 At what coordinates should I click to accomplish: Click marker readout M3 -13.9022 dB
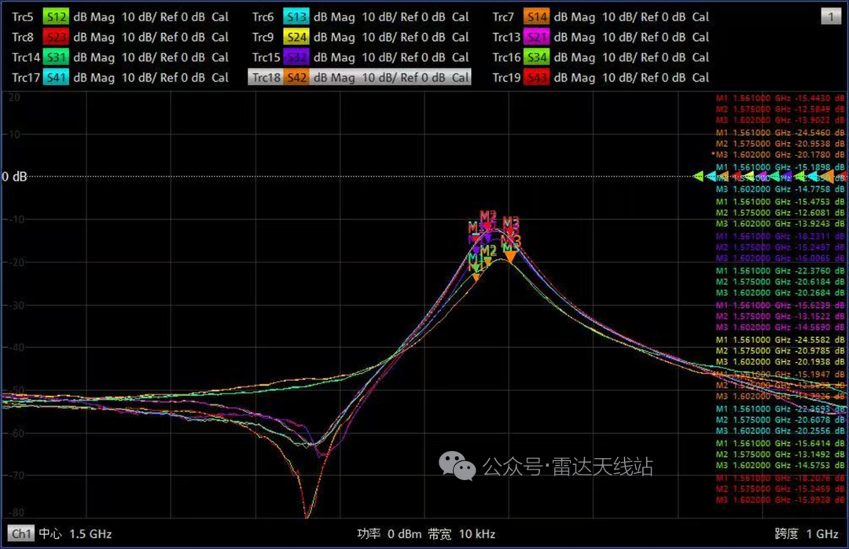780,120
